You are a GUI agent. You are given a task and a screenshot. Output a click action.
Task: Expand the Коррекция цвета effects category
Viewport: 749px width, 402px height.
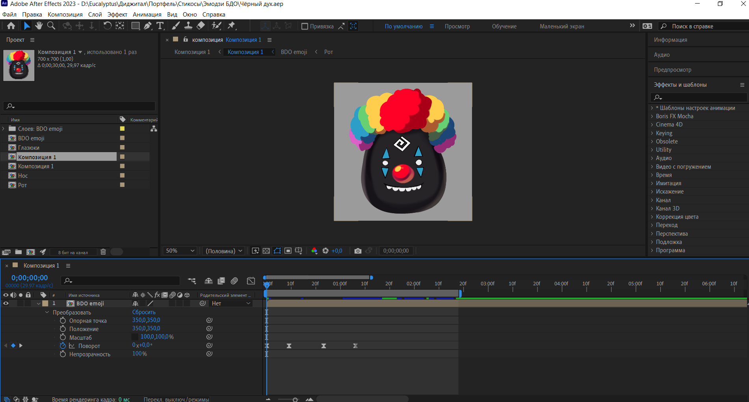(x=652, y=217)
